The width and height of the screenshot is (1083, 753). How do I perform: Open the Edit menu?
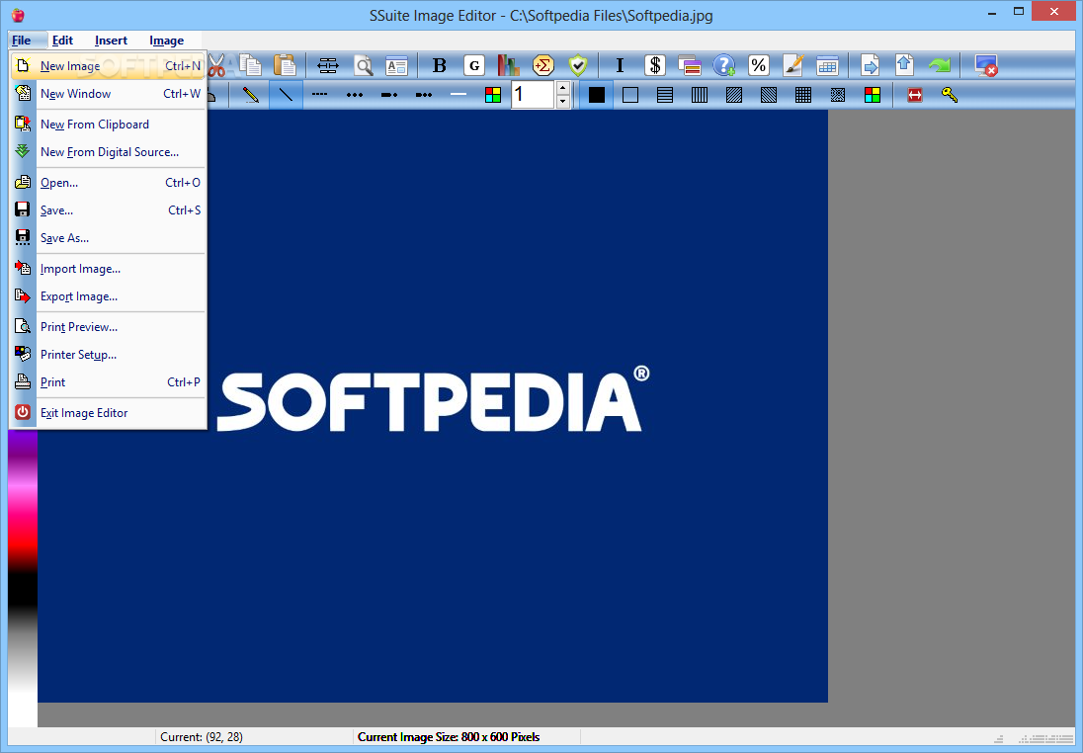62,41
